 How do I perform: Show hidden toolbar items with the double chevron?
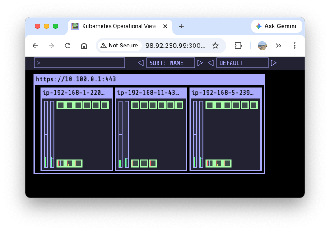pos(279,46)
